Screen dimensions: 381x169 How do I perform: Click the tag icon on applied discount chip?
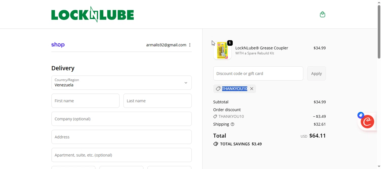pos(218,89)
